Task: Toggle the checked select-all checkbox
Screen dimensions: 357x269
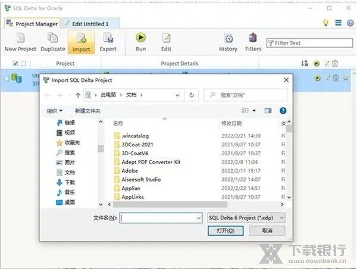Action: tap(15, 64)
